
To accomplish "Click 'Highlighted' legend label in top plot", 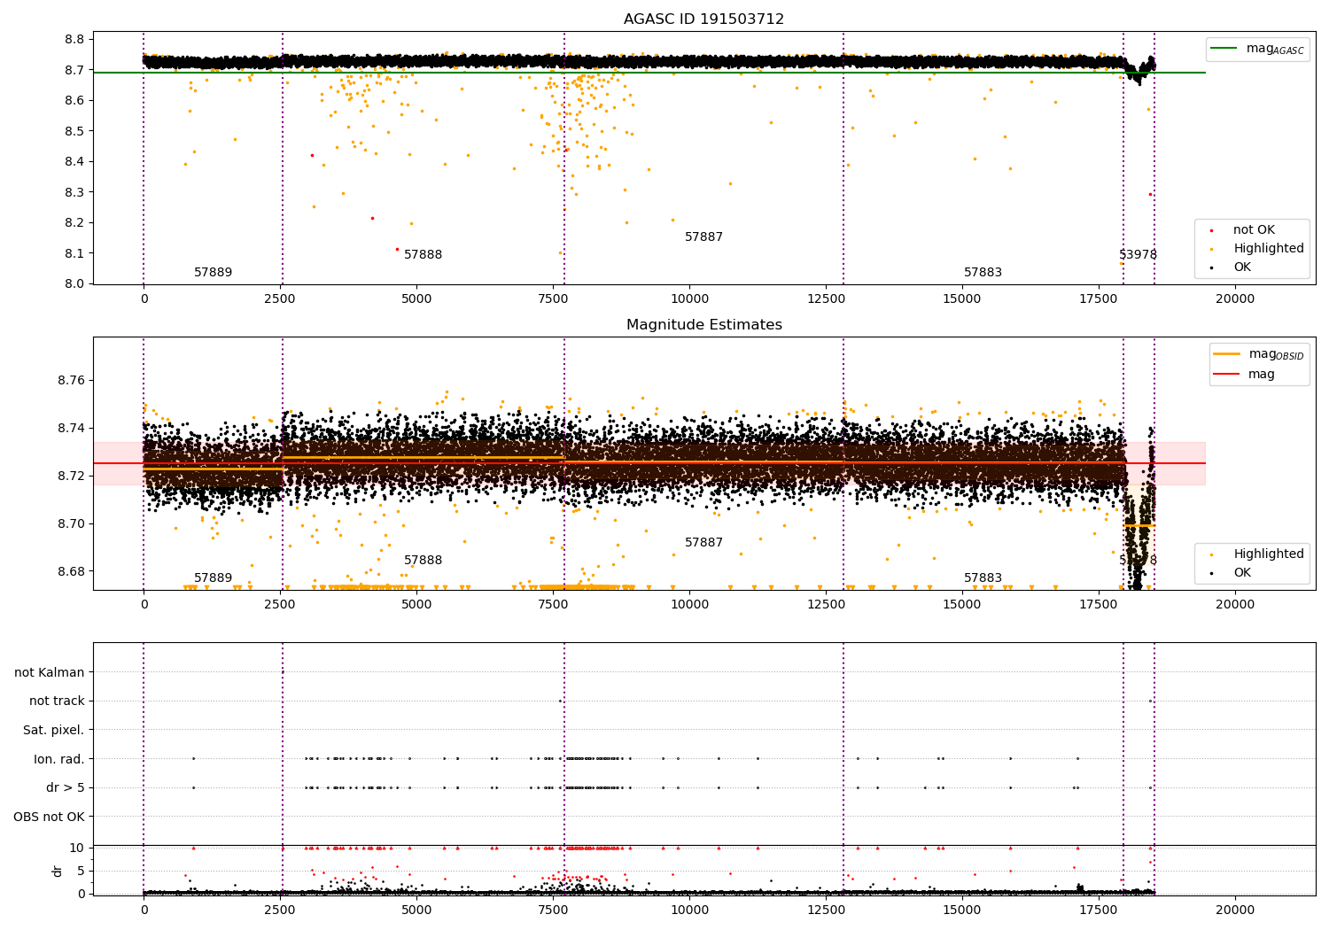I will (1269, 249).
